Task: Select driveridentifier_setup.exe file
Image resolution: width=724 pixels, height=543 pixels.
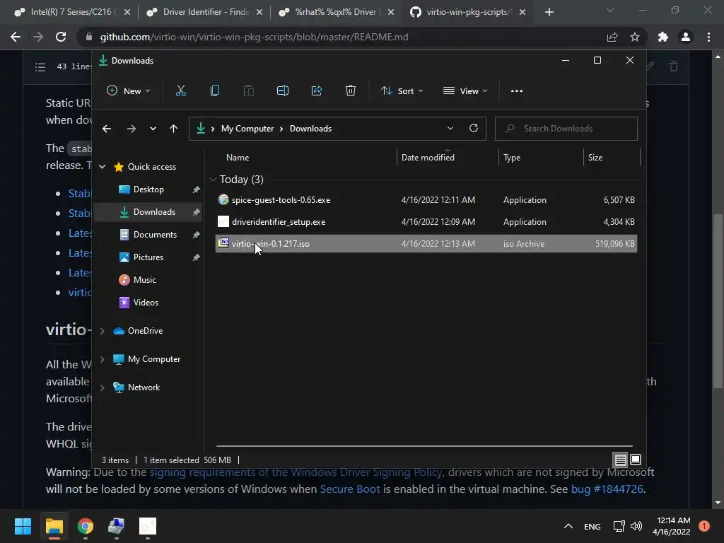Action: [x=426, y=222]
